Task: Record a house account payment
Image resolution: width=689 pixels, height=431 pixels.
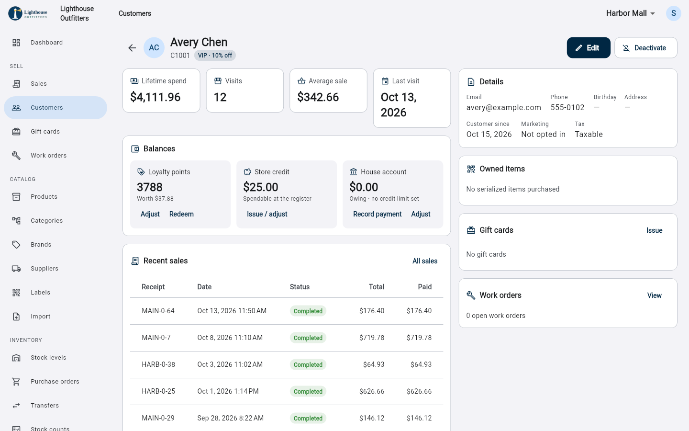Action: point(378,214)
